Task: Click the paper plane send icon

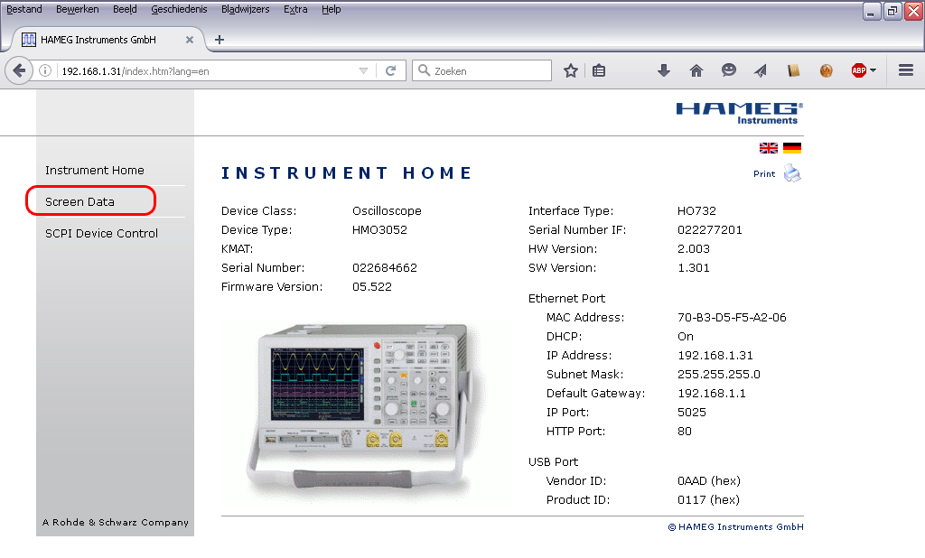Action: pos(761,70)
